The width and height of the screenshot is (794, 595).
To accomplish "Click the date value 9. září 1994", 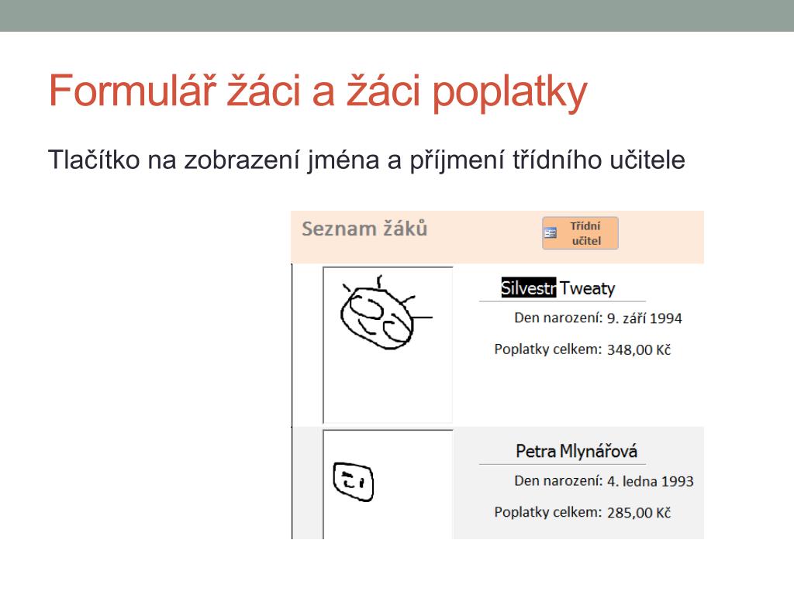I will 644,318.
